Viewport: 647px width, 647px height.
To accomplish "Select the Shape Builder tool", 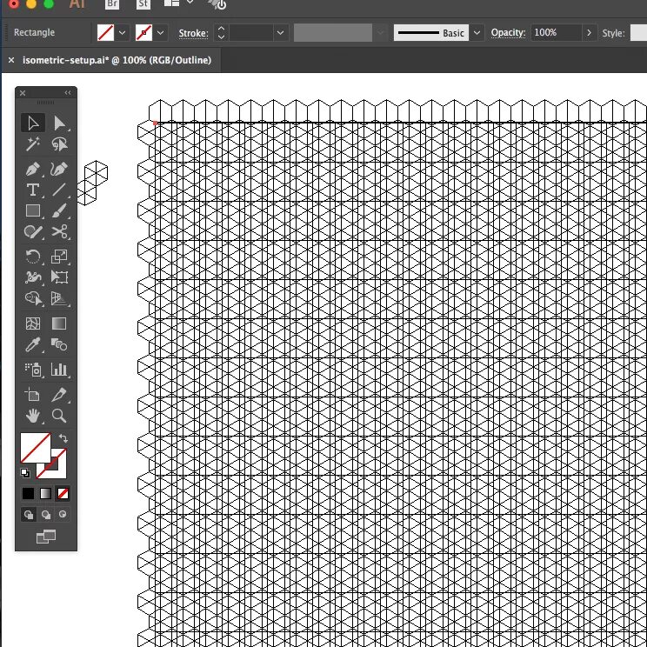I will [x=32, y=298].
